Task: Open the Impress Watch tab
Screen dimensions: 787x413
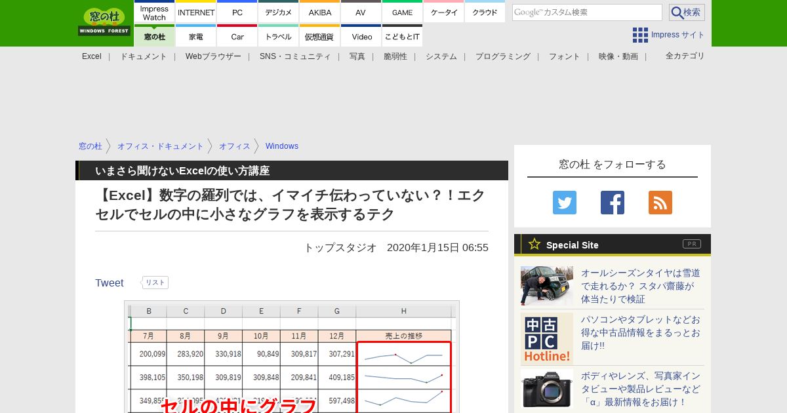Action: coord(155,12)
